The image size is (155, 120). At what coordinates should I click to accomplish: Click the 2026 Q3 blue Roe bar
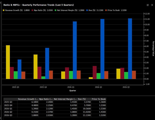130,49
